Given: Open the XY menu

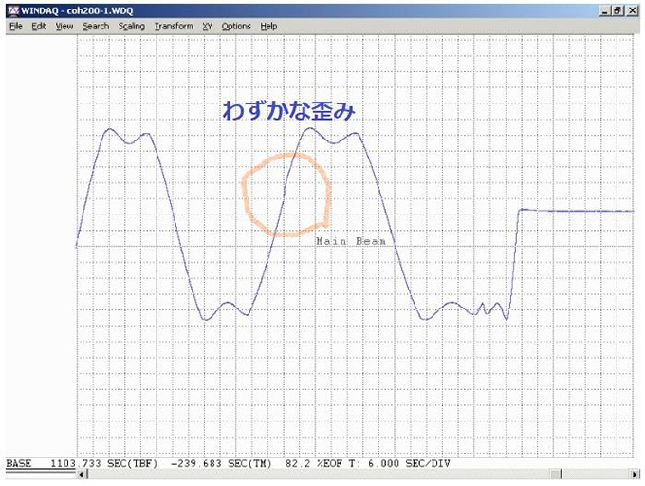Looking at the screenshot, I should (x=208, y=27).
